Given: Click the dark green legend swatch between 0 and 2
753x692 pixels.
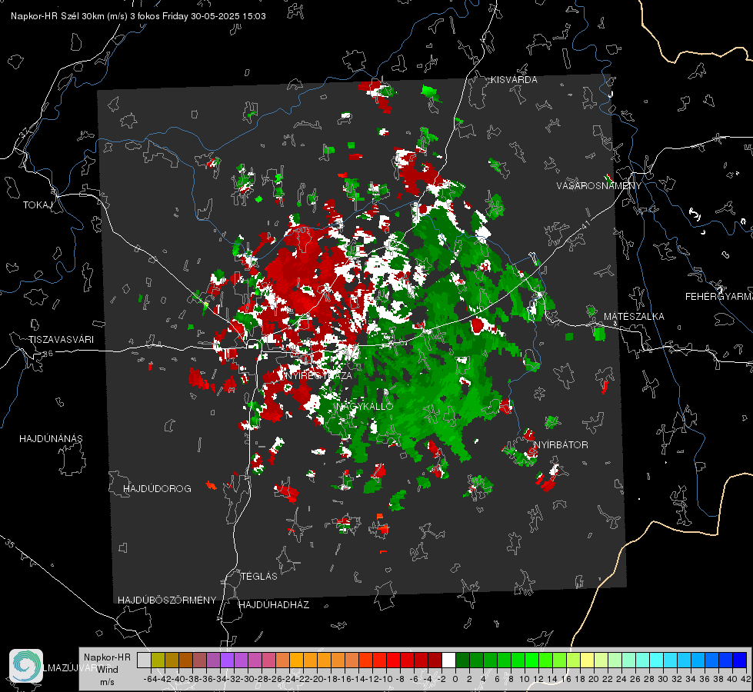Looking at the screenshot, I should tap(462, 660).
